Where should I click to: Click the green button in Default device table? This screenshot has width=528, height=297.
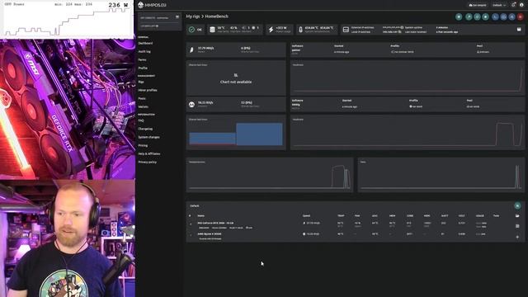point(517,205)
